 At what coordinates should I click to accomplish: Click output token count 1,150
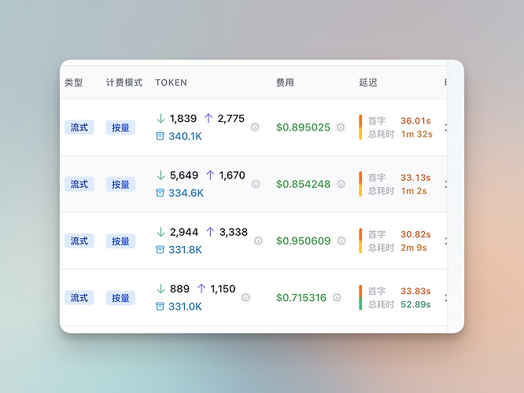click(x=223, y=288)
